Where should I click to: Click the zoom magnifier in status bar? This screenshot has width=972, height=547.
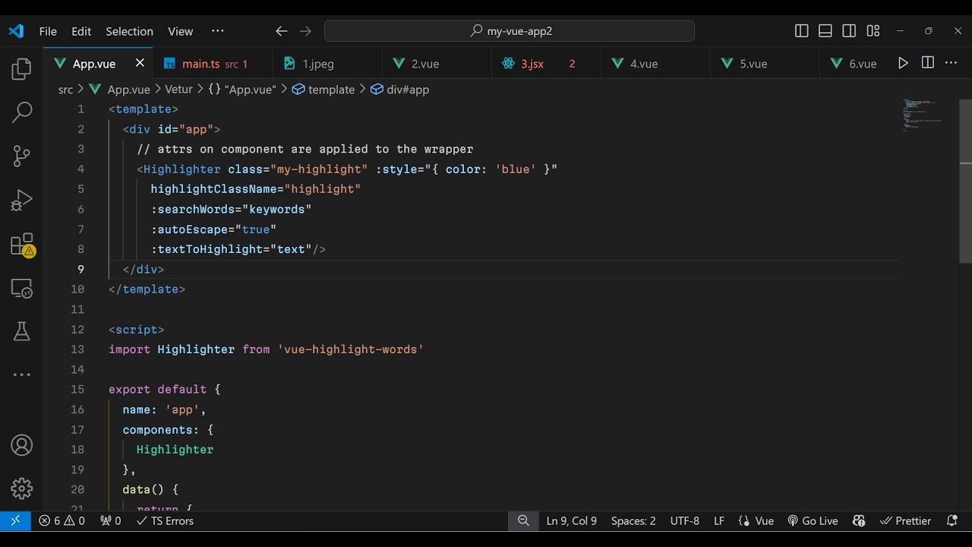[x=523, y=520]
